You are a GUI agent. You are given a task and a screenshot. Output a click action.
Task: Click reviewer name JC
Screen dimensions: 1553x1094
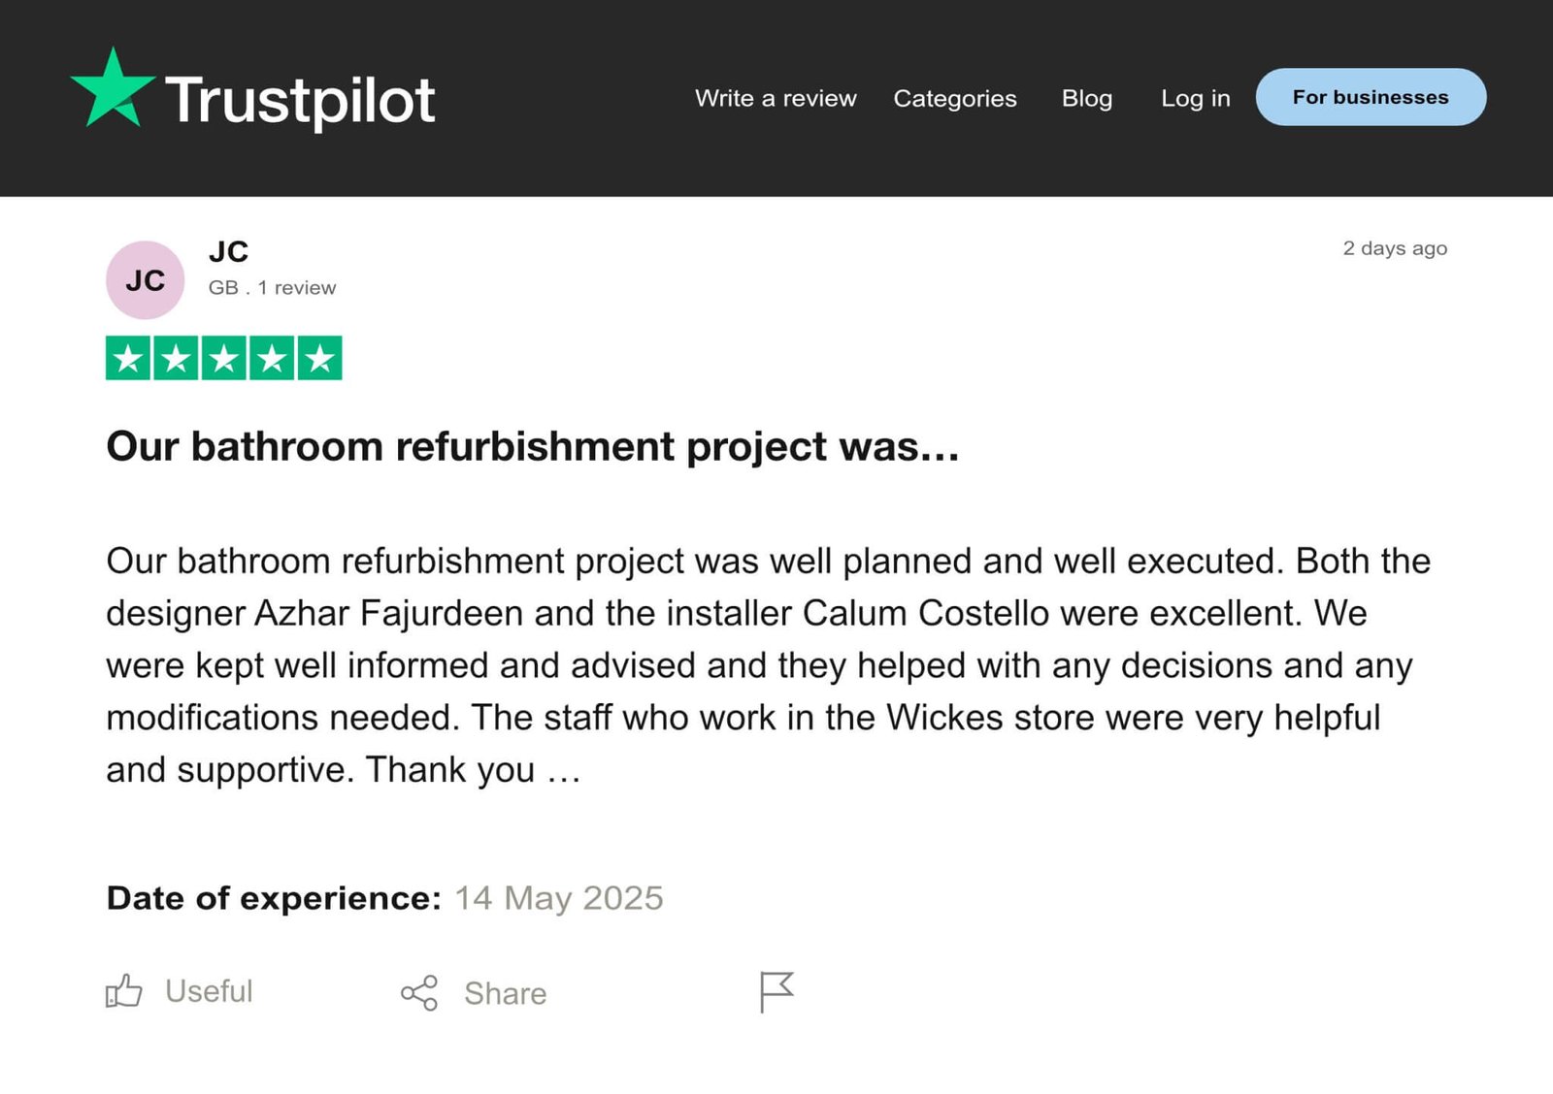click(229, 252)
